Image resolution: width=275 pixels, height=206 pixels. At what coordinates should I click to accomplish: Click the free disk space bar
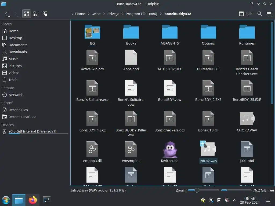point(236,190)
